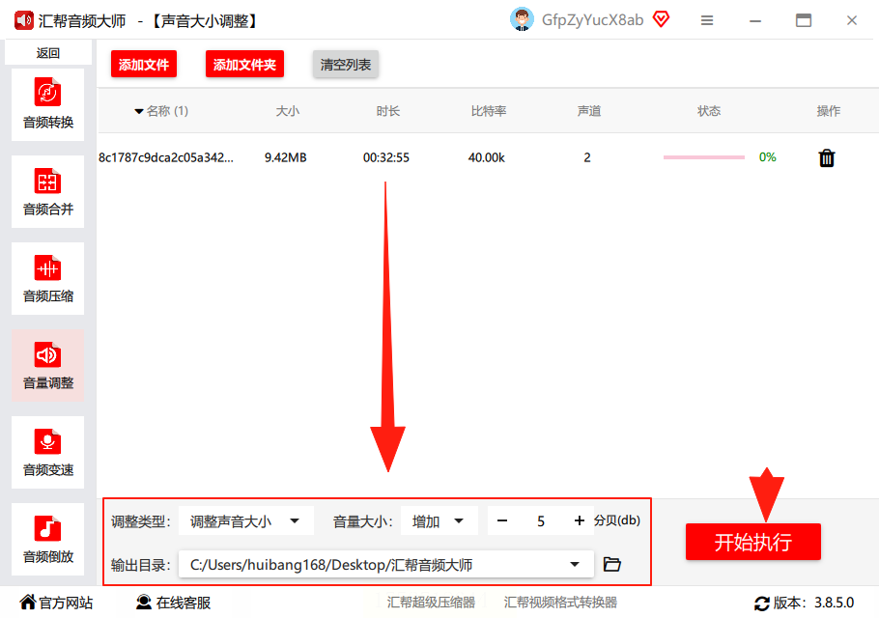This screenshot has width=879, height=618.
Task: Select the 音量调整 volume adjust tool
Action: tap(47, 365)
